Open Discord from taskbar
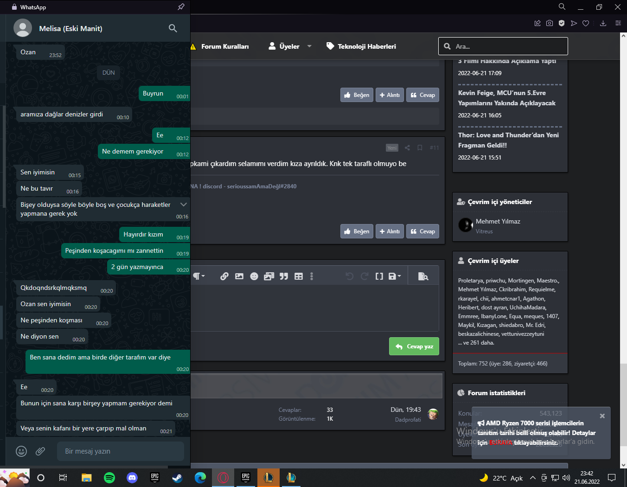This screenshot has height=487, width=627. pyautogui.click(x=132, y=478)
